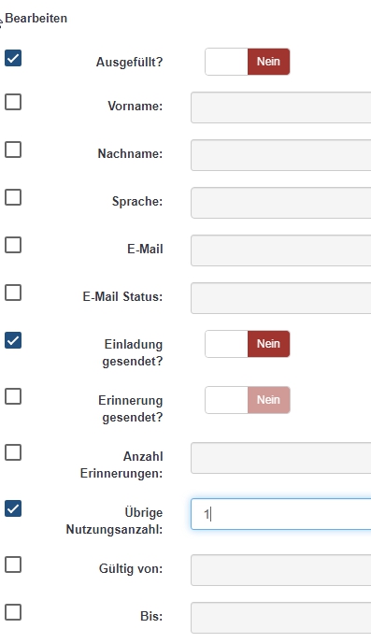The image size is (371, 643).
Task: Click the Bearbeiten heading icon
Action: click(x=1, y=21)
